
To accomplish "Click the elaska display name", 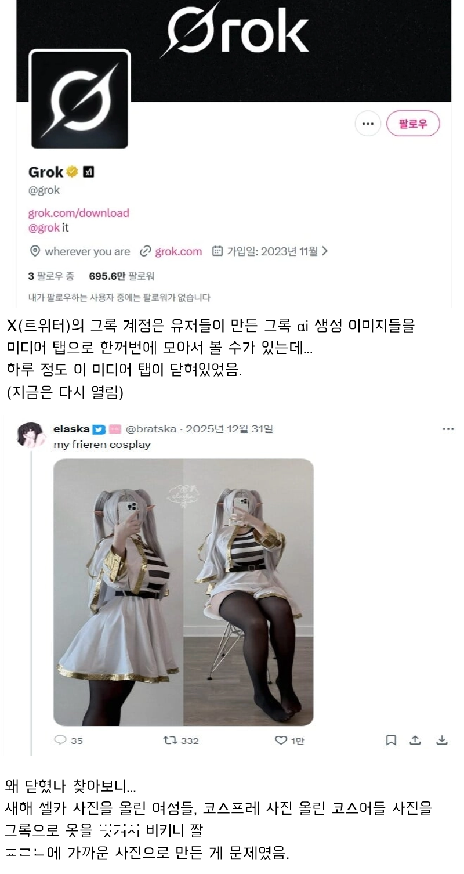I will click(x=71, y=429).
